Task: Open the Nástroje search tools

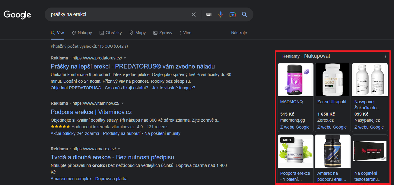Action: tap(239, 33)
